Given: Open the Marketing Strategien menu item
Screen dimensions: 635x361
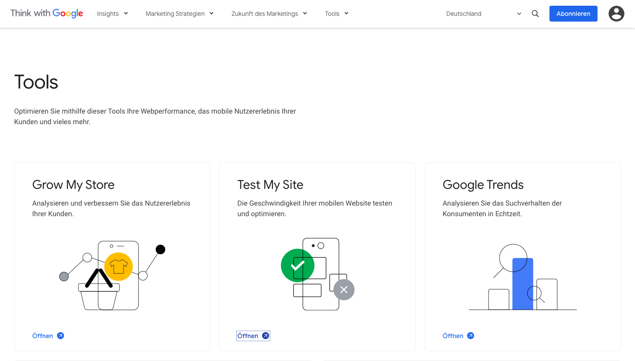Looking at the screenshot, I should coord(175,14).
